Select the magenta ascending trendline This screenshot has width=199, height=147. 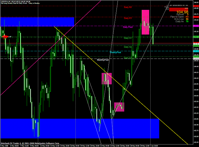[51, 48]
